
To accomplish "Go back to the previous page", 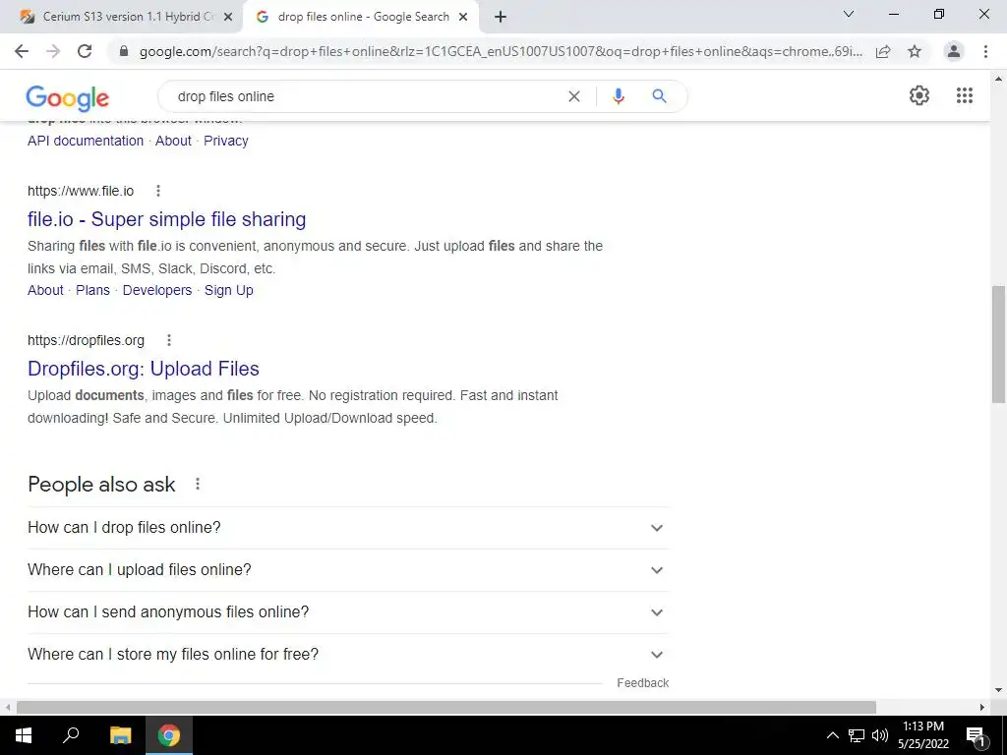I will (22, 51).
